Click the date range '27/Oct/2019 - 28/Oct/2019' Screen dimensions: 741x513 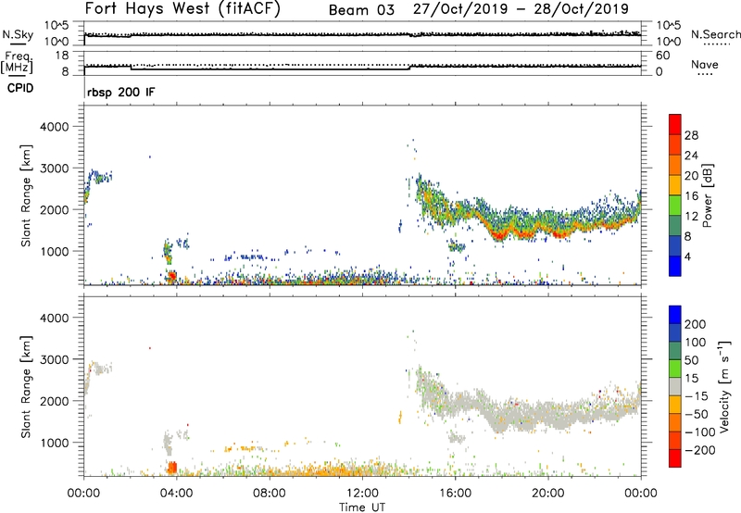tap(521, 9)
